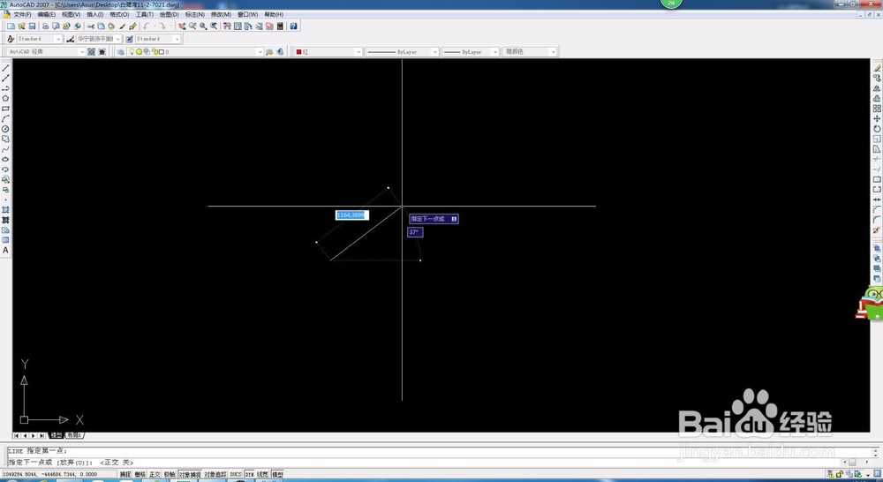883x482 pixels.
Task: Click the Rotate tool in Modify toolbar
Action: pos(877,128)
